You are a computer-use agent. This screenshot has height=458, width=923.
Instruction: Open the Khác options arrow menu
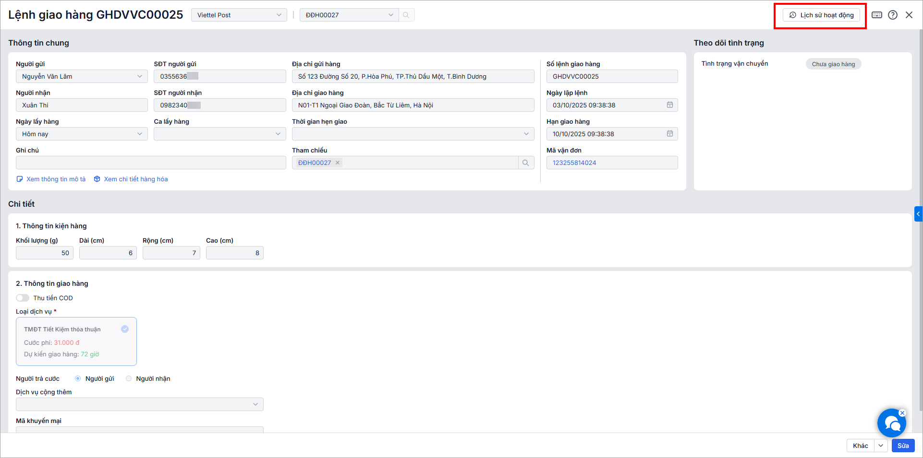tap(881, 446)
